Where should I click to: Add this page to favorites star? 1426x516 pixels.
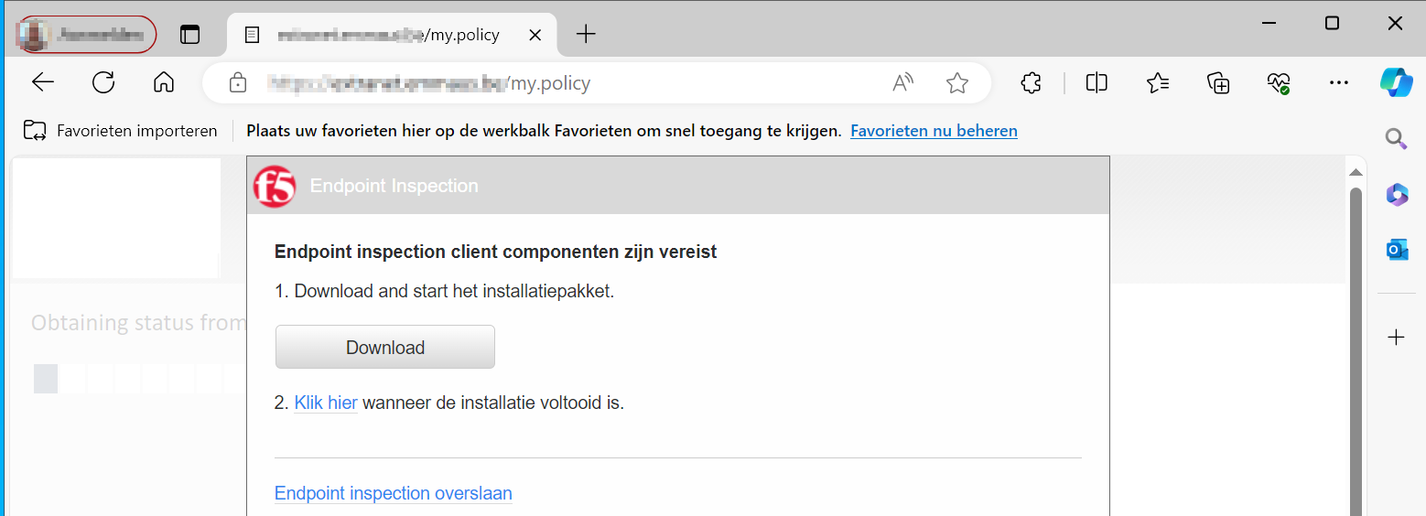[x=957, y=83]
